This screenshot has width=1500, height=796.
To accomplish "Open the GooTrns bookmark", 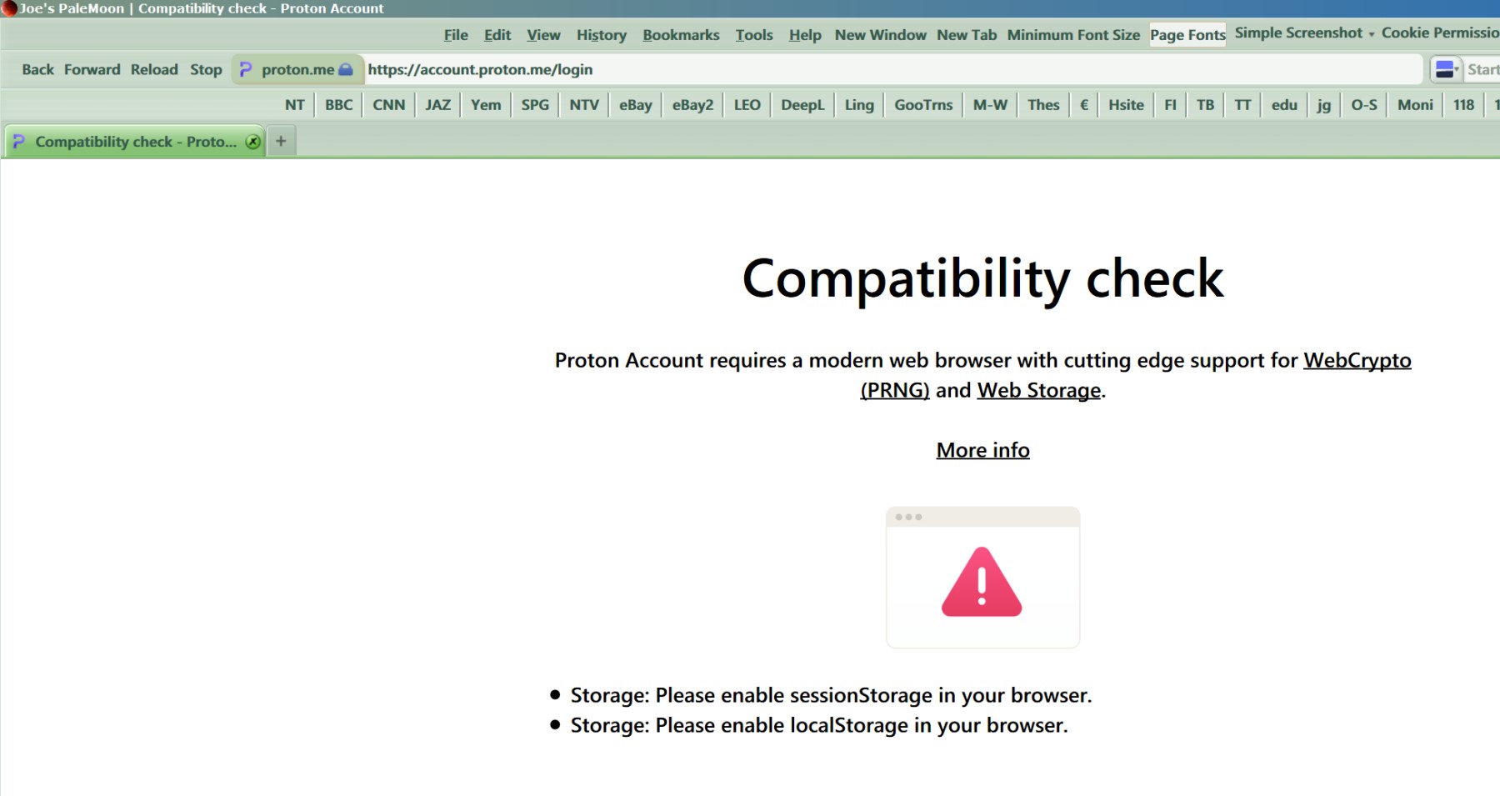I will pyautogui.click(x=923, y=105).
